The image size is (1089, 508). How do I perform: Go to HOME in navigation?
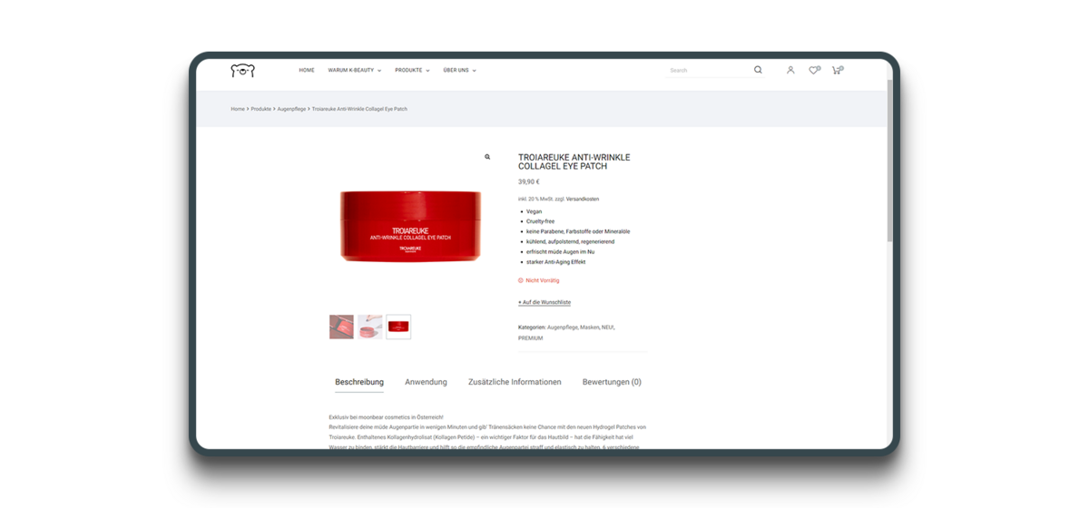point(307,70)
